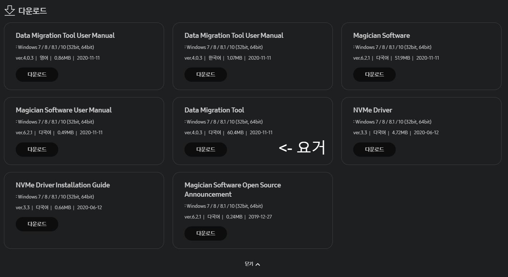
Task: Download the Korean Data Migration Tool User Manual
Action: tap(206, 75)
